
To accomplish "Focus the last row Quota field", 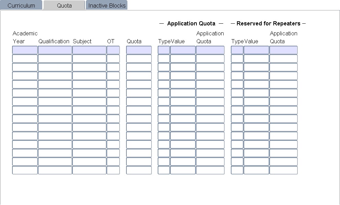I will pos(139,170).
